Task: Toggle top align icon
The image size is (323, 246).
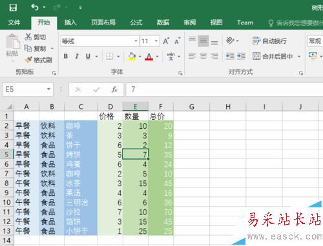Action: (x=192, y=39)
